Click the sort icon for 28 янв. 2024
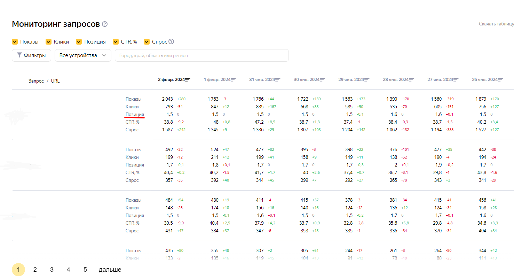This screenshot has height=278, width=514. click(411, 80)
